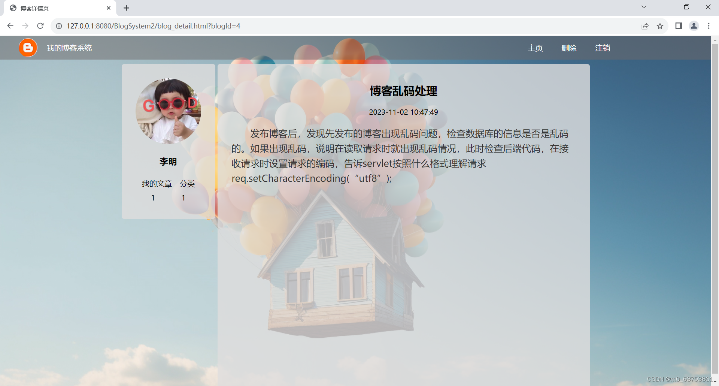Image resolution: width=719 pixels, height=386 pixels.
Task: Open the share icon in the address bar
Action: (645, 26)
